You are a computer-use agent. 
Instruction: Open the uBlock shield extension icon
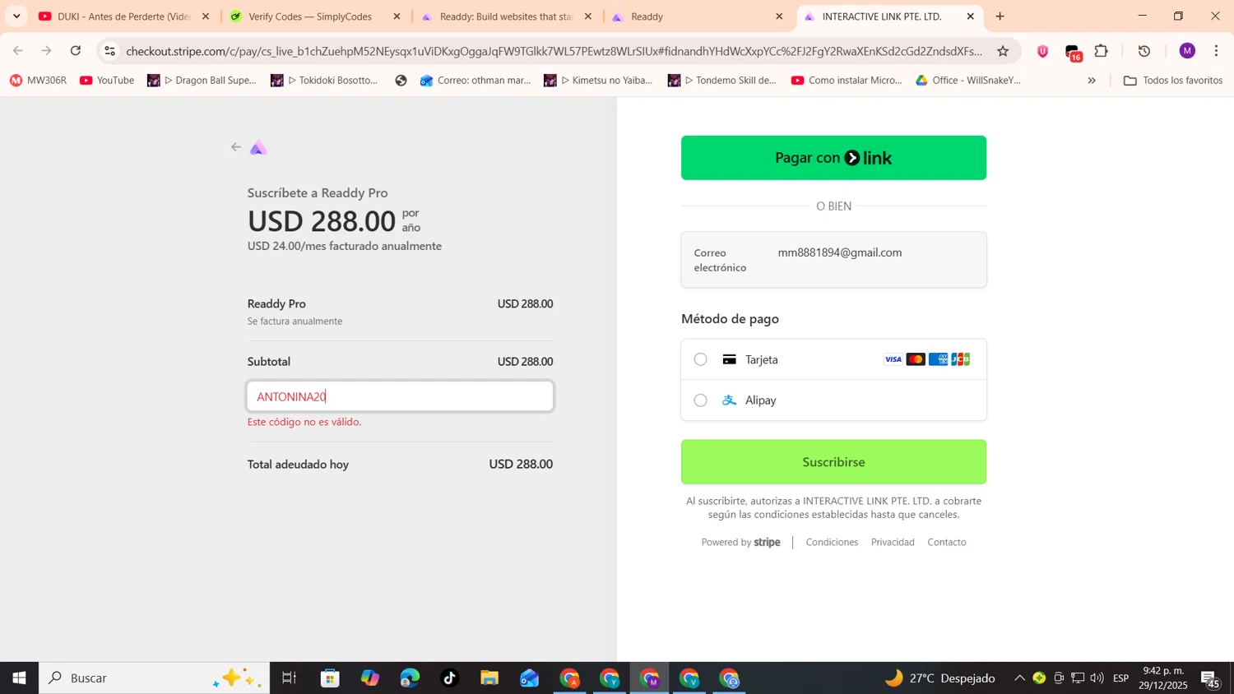pos(1042,51)
